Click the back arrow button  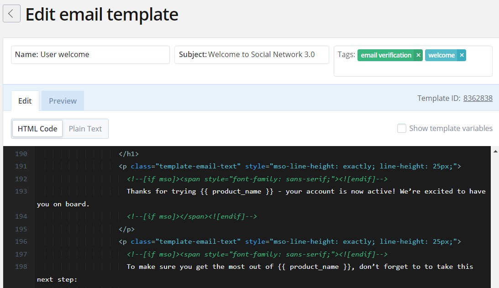(x=11, y=13)
